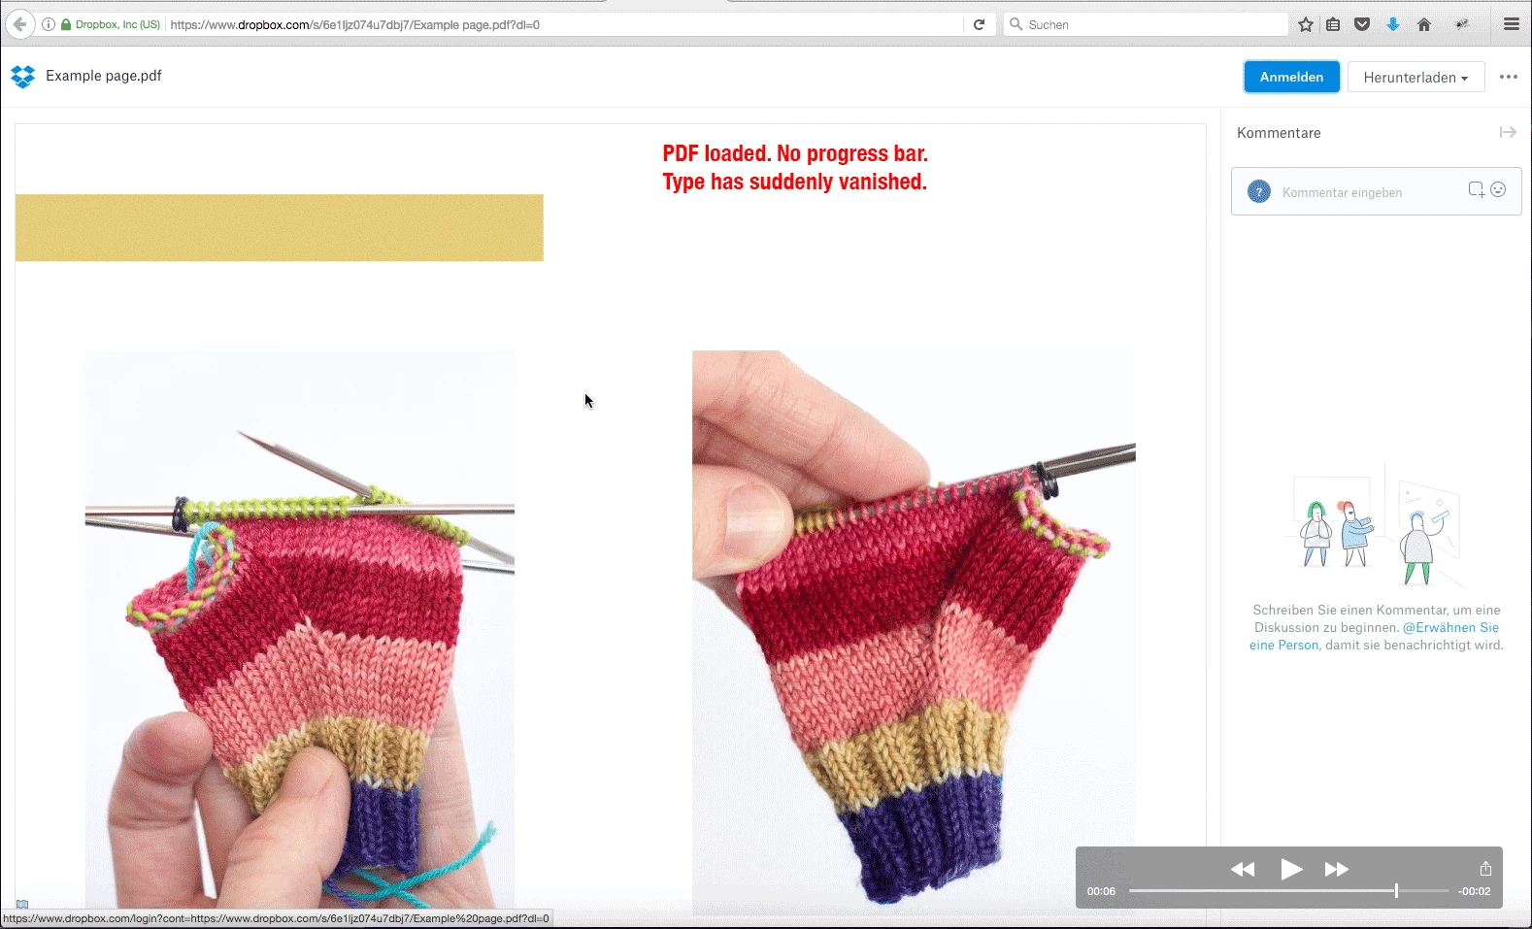Click the 'Example page.pdf' file name

tap(104, 76)
